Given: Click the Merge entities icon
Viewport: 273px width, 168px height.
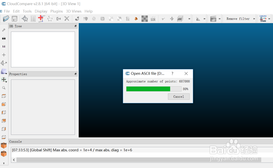Looking at the screenshot, I should point(58,19).
